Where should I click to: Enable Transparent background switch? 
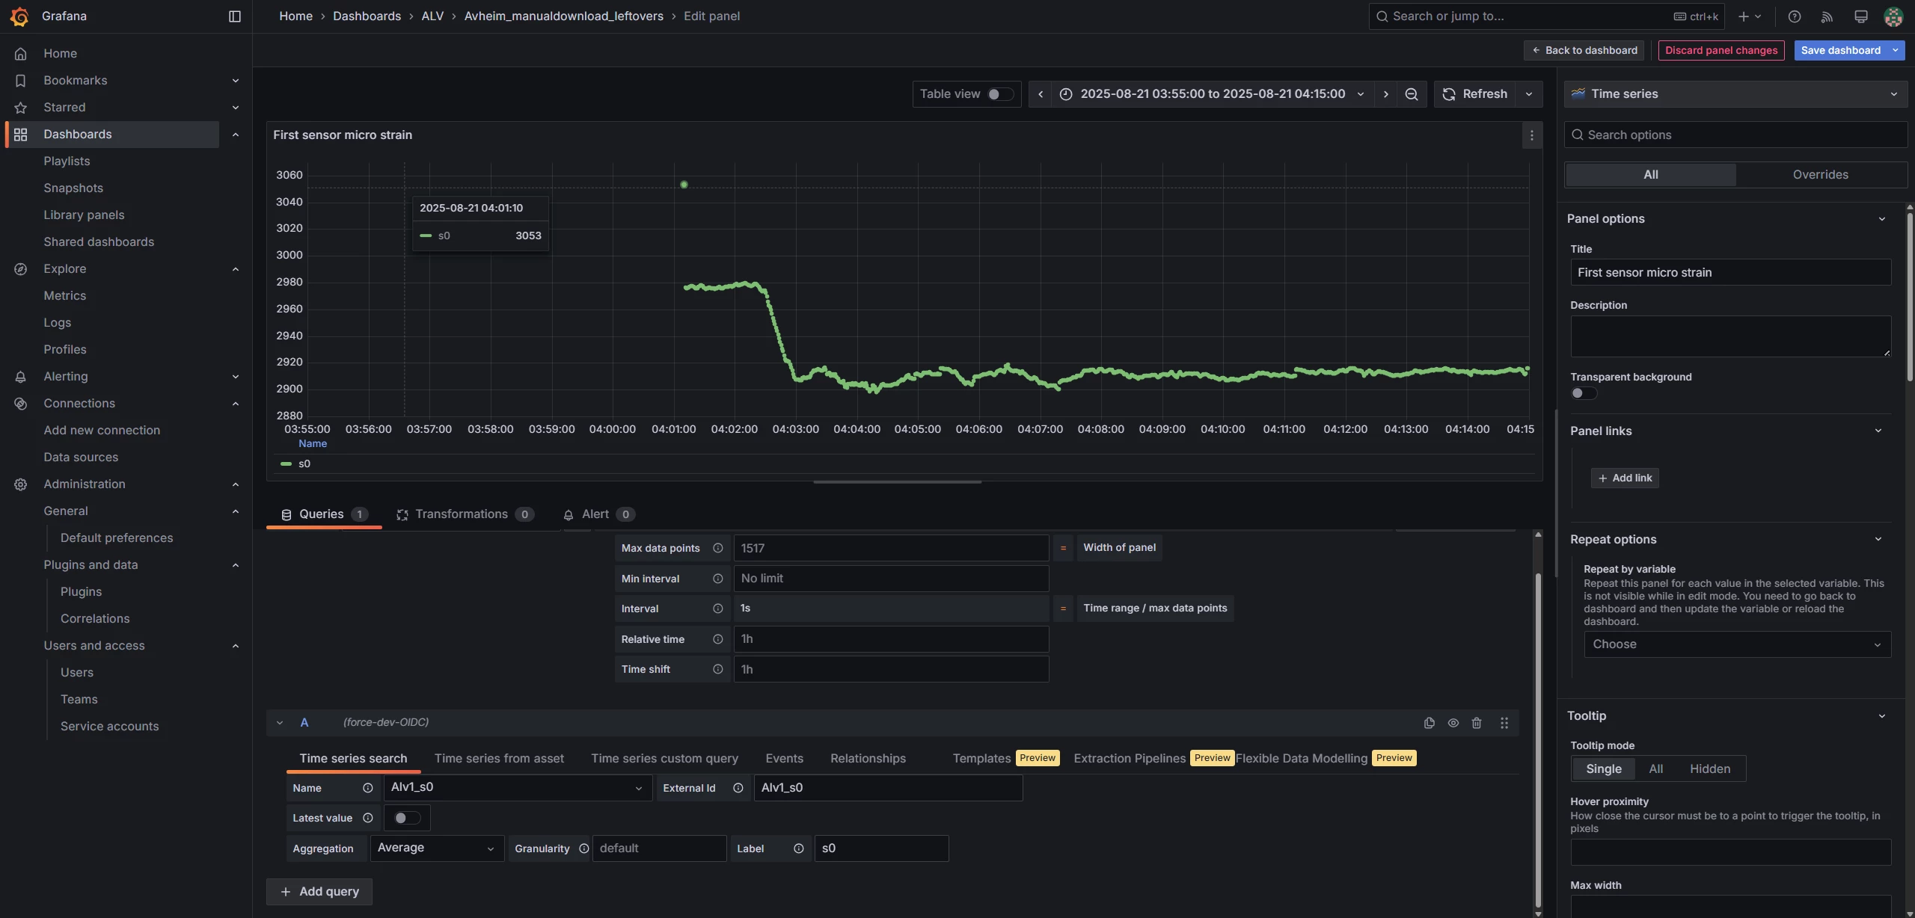click(1583, 393)
